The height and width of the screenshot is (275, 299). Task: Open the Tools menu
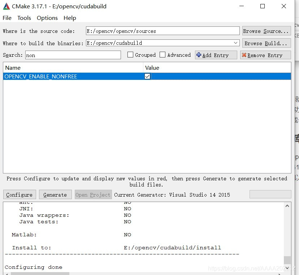pos(24,18)
